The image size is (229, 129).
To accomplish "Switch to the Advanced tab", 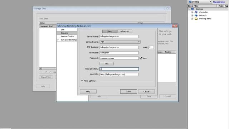I will pos(125,31).
